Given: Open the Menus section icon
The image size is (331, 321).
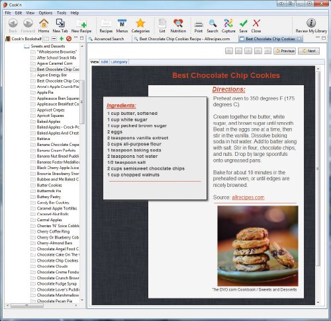Looking at the screenshot, I should click(122, 26).
